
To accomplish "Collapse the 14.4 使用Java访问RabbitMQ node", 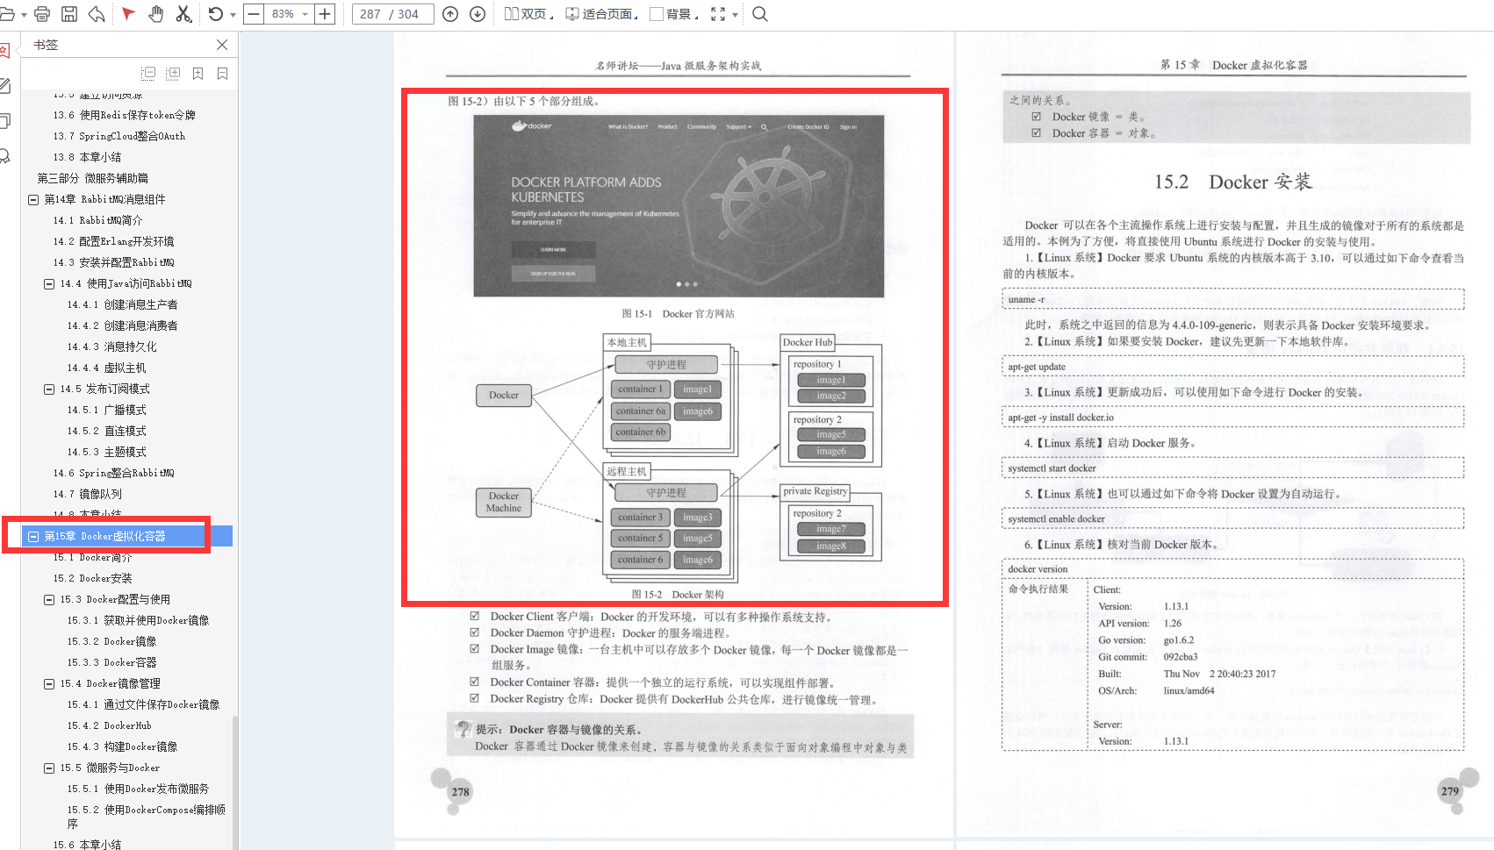I will pos(49,284).
